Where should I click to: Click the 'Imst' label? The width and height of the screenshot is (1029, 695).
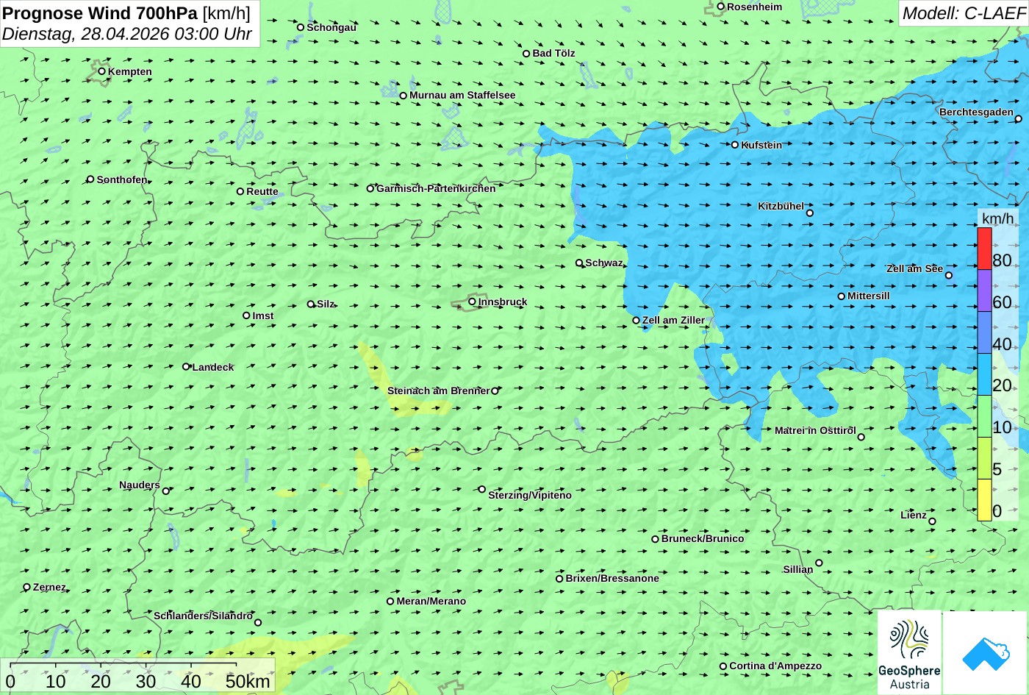pos(263,316)
